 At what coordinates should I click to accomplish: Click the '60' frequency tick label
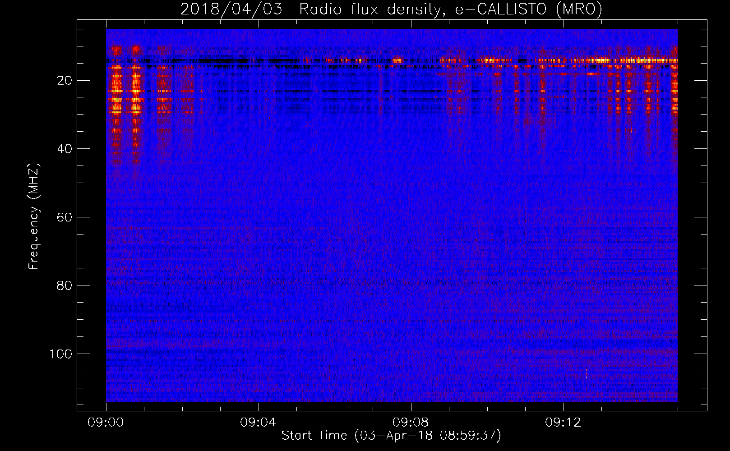point(65,217)
